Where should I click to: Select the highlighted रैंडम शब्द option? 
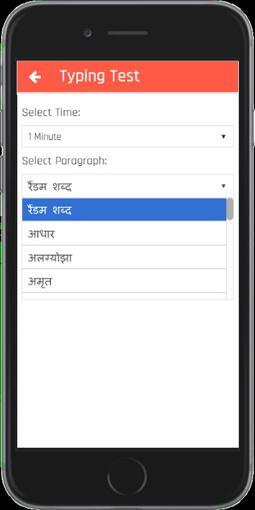[124, 210]
